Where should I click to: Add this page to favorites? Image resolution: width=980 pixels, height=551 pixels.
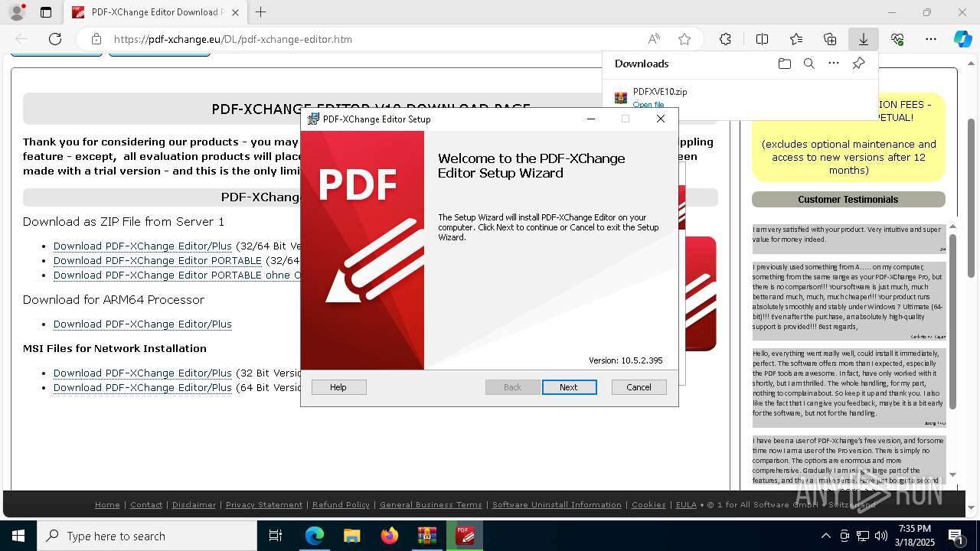[x=684, y=39]
